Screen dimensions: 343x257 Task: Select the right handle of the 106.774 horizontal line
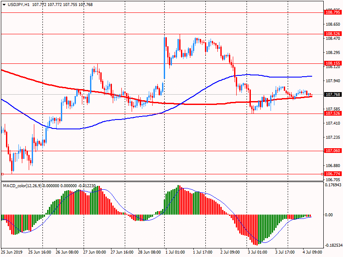click(x=322, y=174)
